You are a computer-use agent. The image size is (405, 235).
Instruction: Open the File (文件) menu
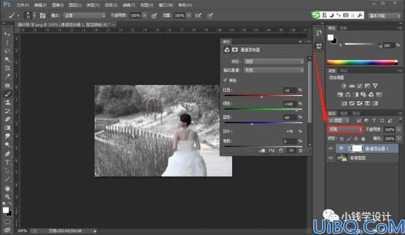point(23,5)
